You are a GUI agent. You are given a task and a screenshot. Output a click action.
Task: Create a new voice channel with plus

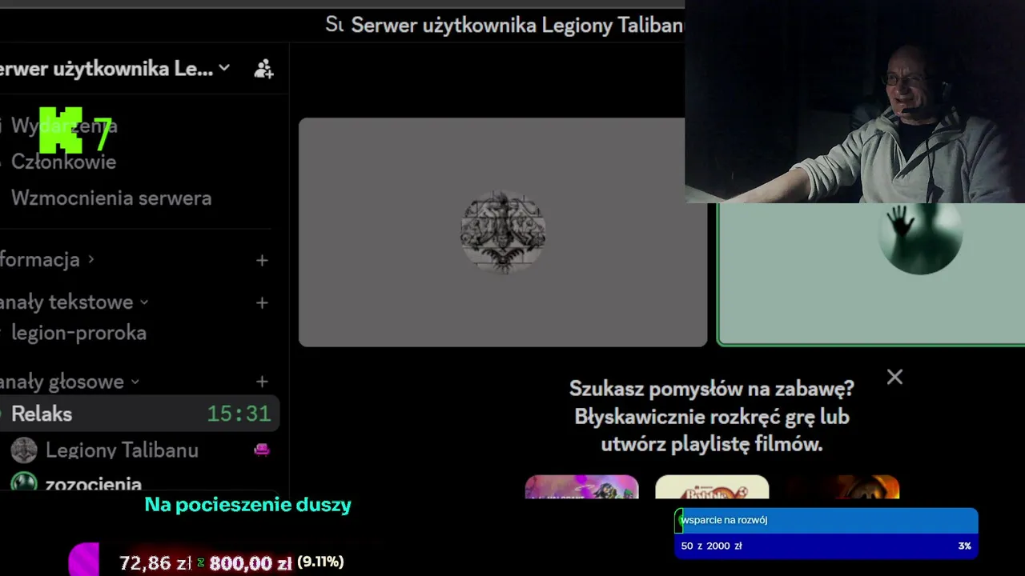[262, 382]
